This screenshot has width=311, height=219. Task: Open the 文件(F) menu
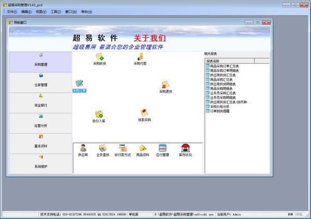pyautogui.click(x=12, y=11)
